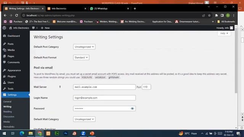Click the Mail Server input field
This screenshot has width=244, height=137.
(104, 87)
